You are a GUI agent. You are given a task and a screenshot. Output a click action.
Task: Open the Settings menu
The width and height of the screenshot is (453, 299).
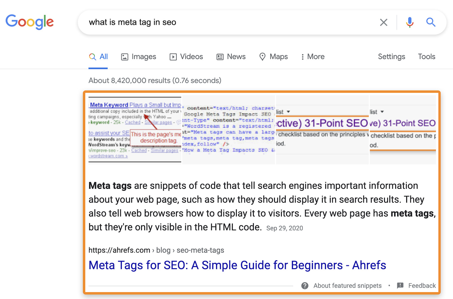[x=392, y=57]
